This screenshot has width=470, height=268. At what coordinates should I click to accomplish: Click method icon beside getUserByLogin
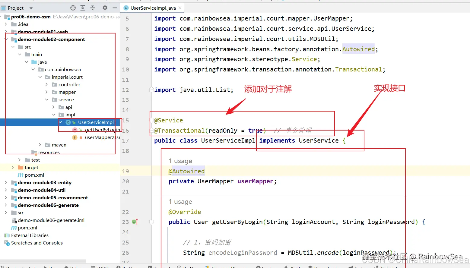pyautogui.click(x=75, y=130)
